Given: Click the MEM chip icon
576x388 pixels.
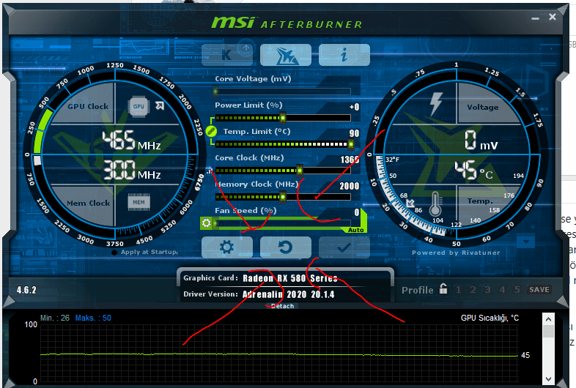Looking at the screenshot, I should pyautogui.click(x=139, y=202).
